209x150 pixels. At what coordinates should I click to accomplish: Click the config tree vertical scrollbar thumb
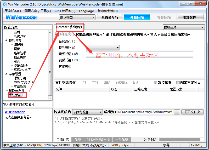point(50,72)
